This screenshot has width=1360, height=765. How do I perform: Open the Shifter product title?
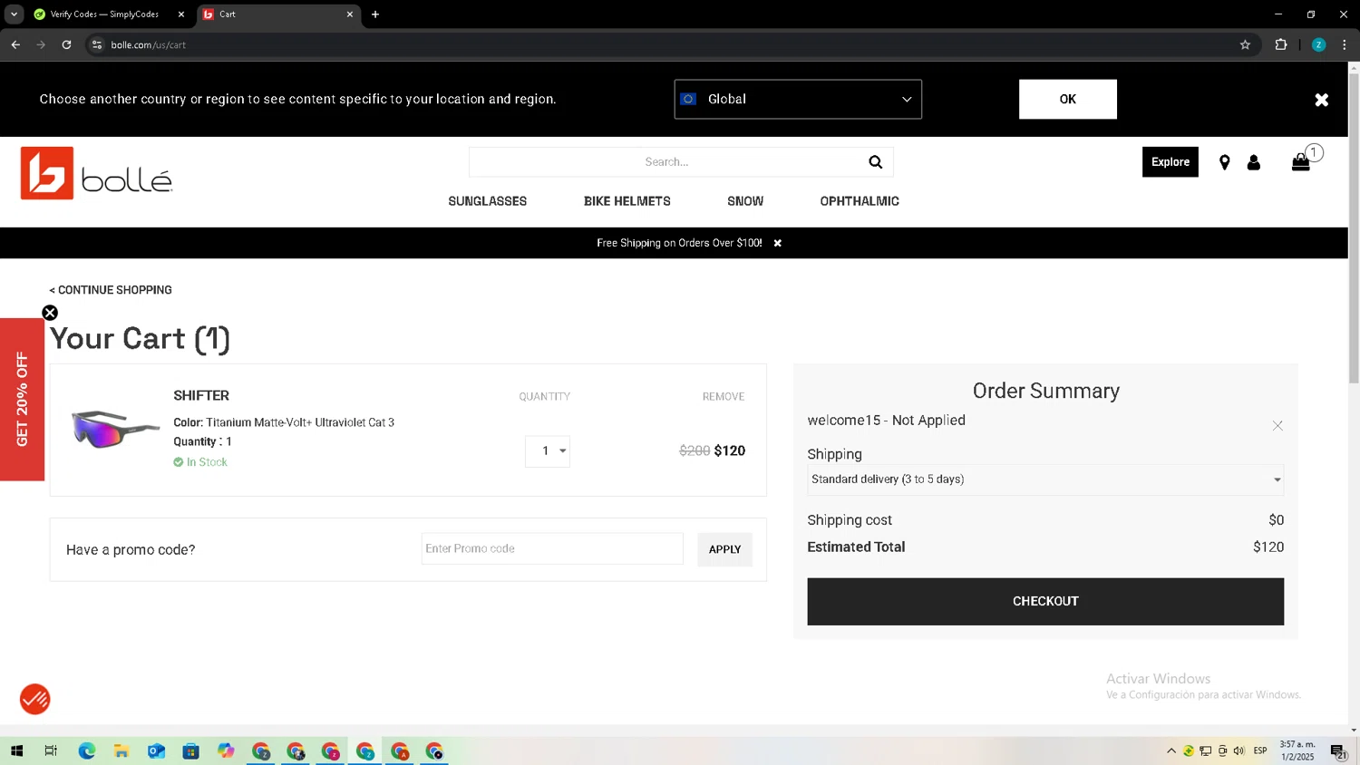click(x=201, y=395)
